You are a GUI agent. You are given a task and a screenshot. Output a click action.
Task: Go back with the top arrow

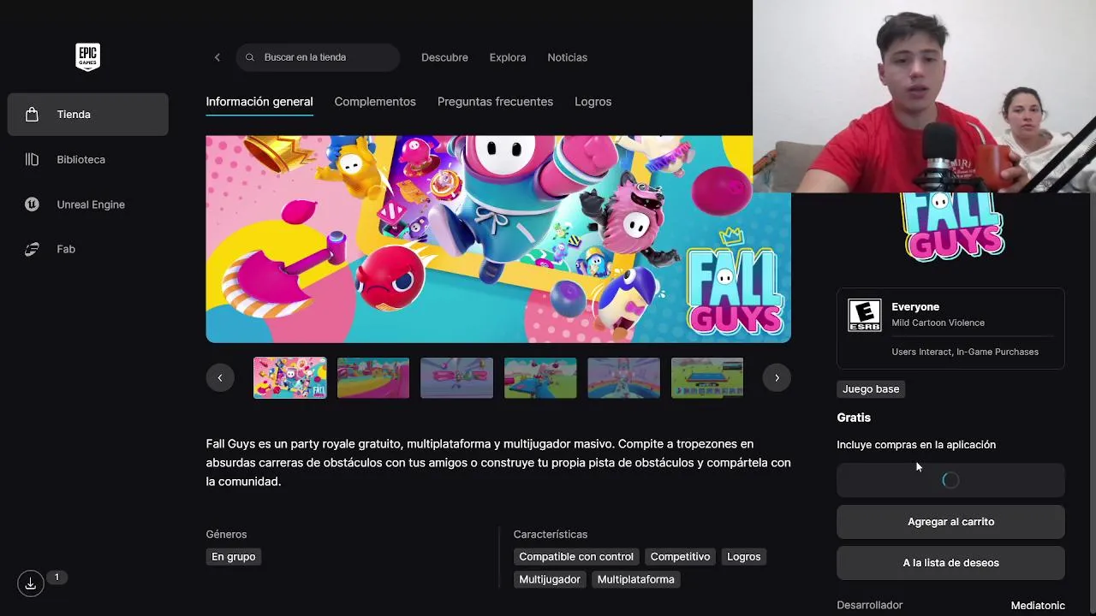[217, 57]
